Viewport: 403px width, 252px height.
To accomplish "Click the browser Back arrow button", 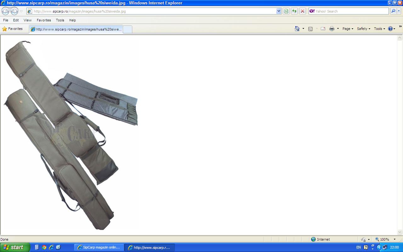I will point(6,11).
